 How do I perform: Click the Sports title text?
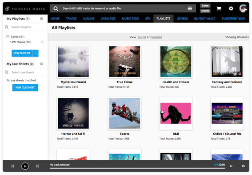[124, 134]
